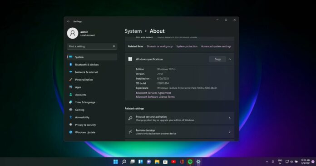Open Teams Chat from taskbar
Viewport: 316px width, 166px height.
[149, 161]
